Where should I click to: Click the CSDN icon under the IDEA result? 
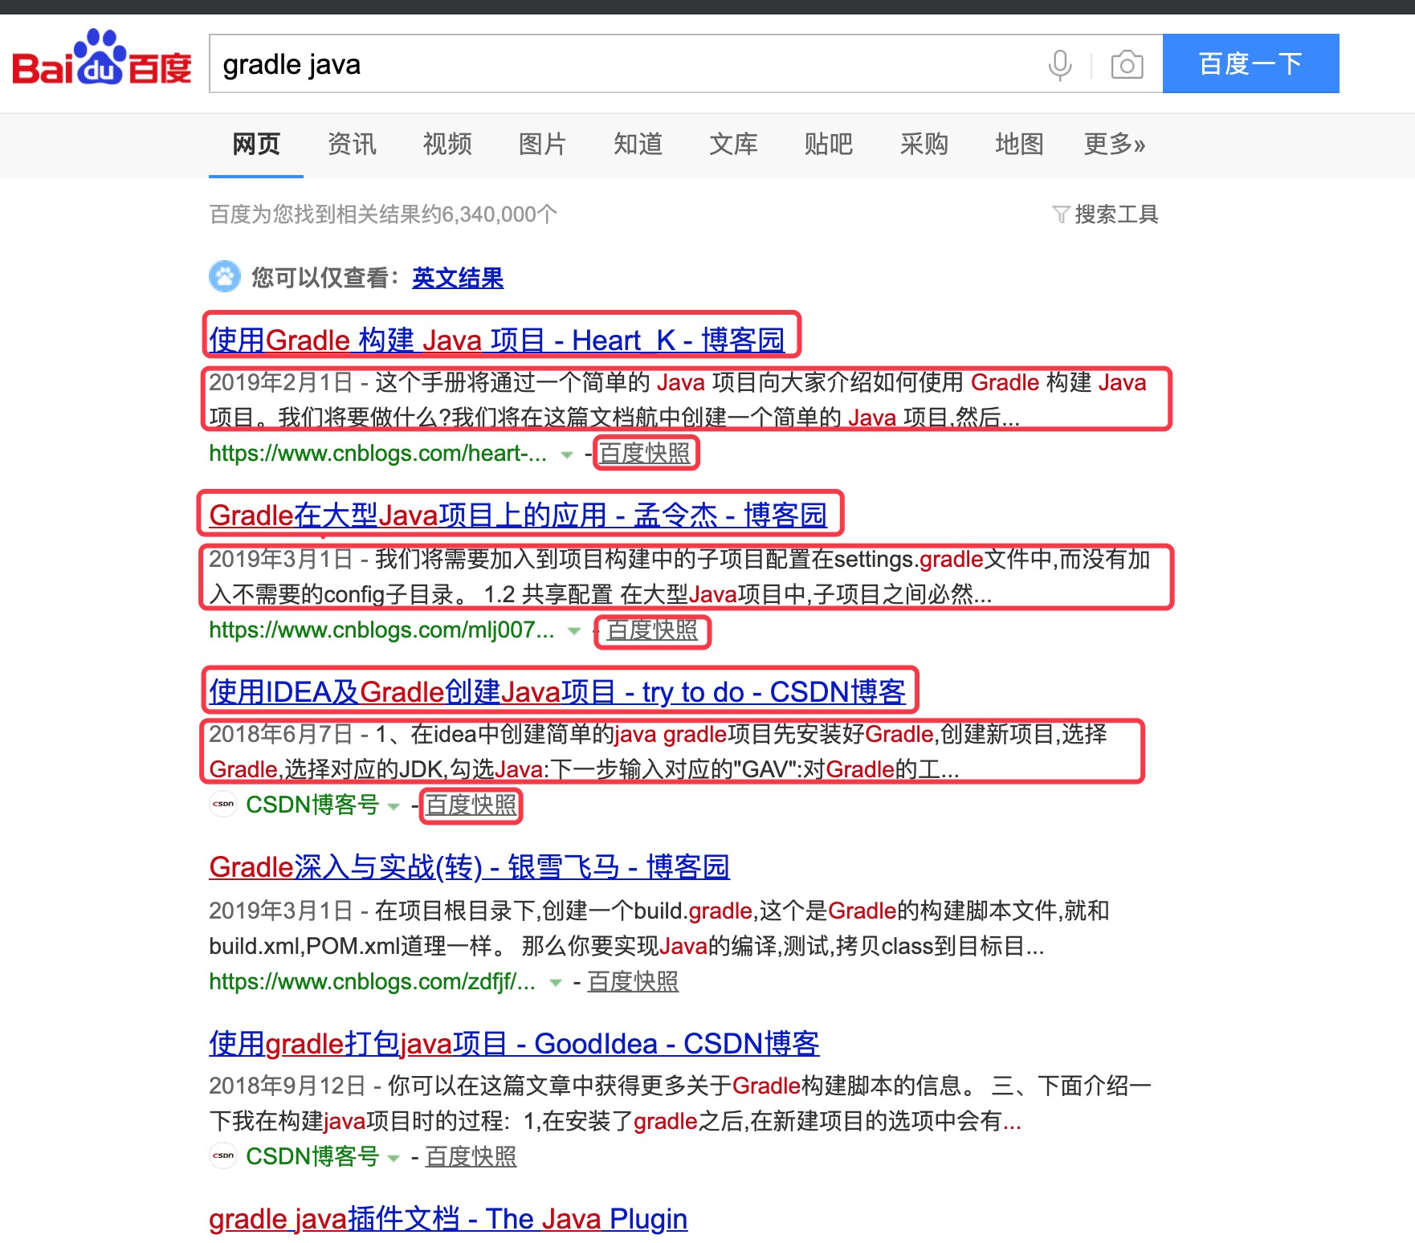tap(223, 804)
